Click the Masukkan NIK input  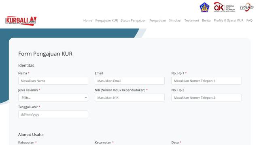pyautogui.click(x=129, y=97)
